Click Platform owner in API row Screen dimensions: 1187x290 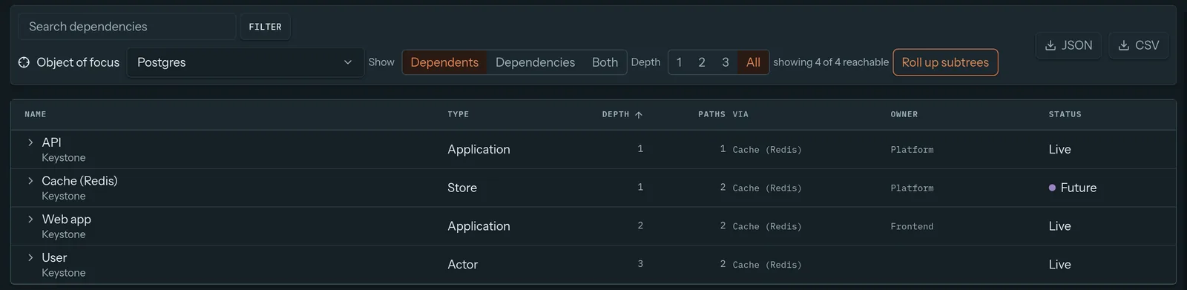(x=912, y=150)
